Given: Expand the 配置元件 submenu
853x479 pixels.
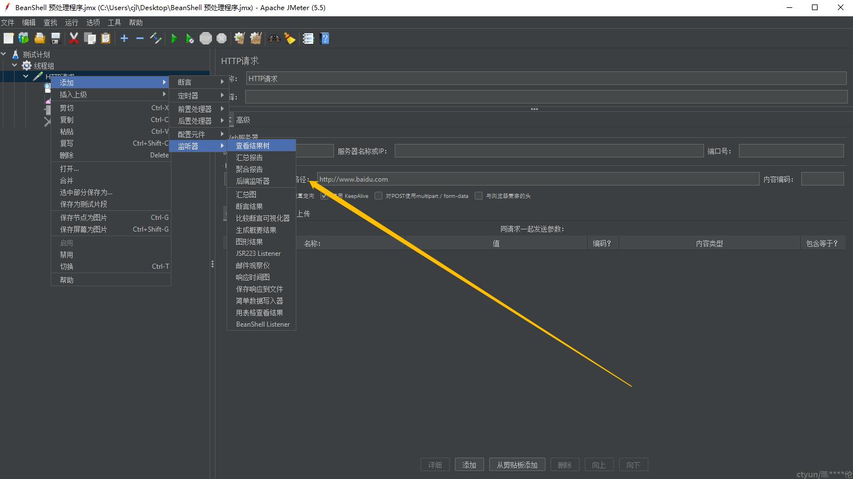Looking at the screenshot, I should click(x=199, y=134).
